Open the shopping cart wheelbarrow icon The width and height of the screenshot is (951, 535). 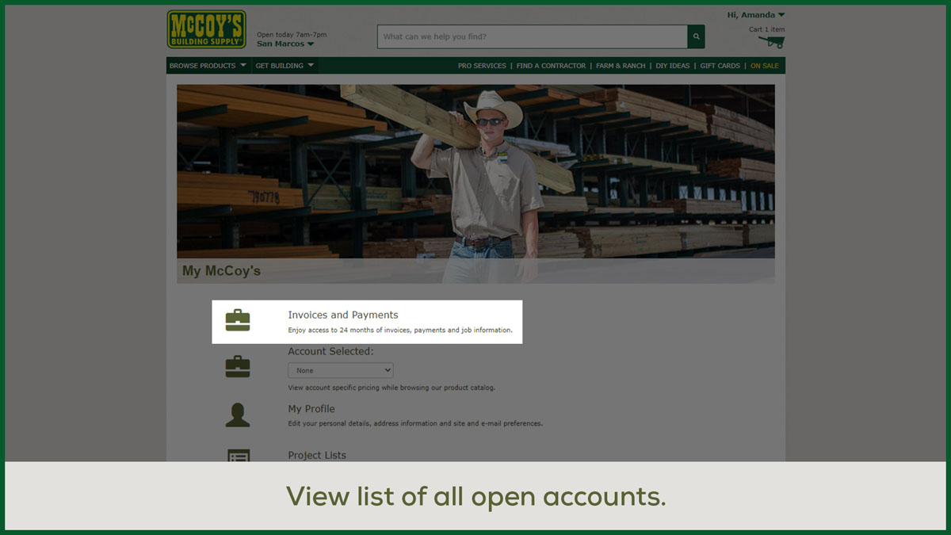point(770,42)
